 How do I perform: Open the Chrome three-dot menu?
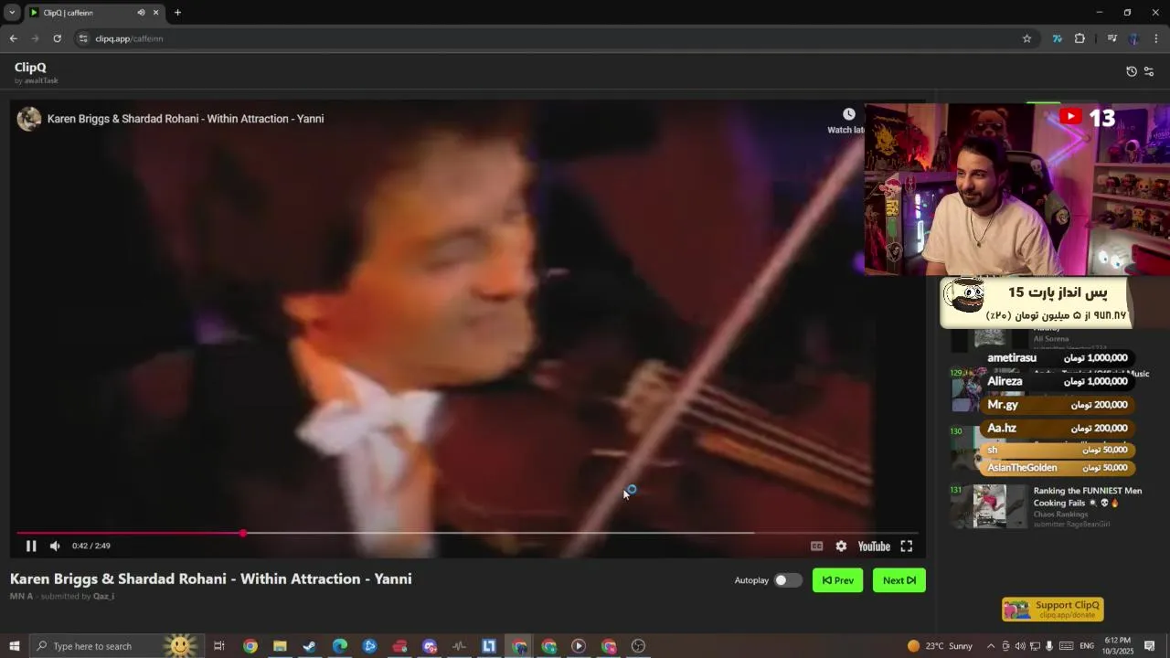1156,38
